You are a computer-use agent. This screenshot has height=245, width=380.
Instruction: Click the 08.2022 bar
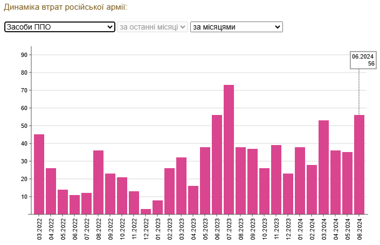click(x=98, y=182)
